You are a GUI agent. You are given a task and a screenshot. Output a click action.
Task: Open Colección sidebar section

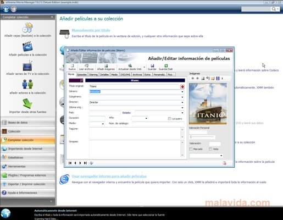pos(28,131)
